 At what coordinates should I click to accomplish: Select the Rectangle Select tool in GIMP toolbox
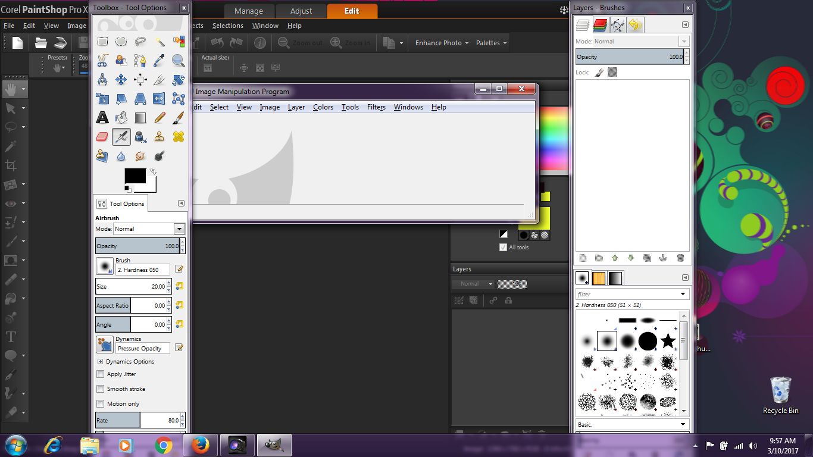click(x=102, y=42)
